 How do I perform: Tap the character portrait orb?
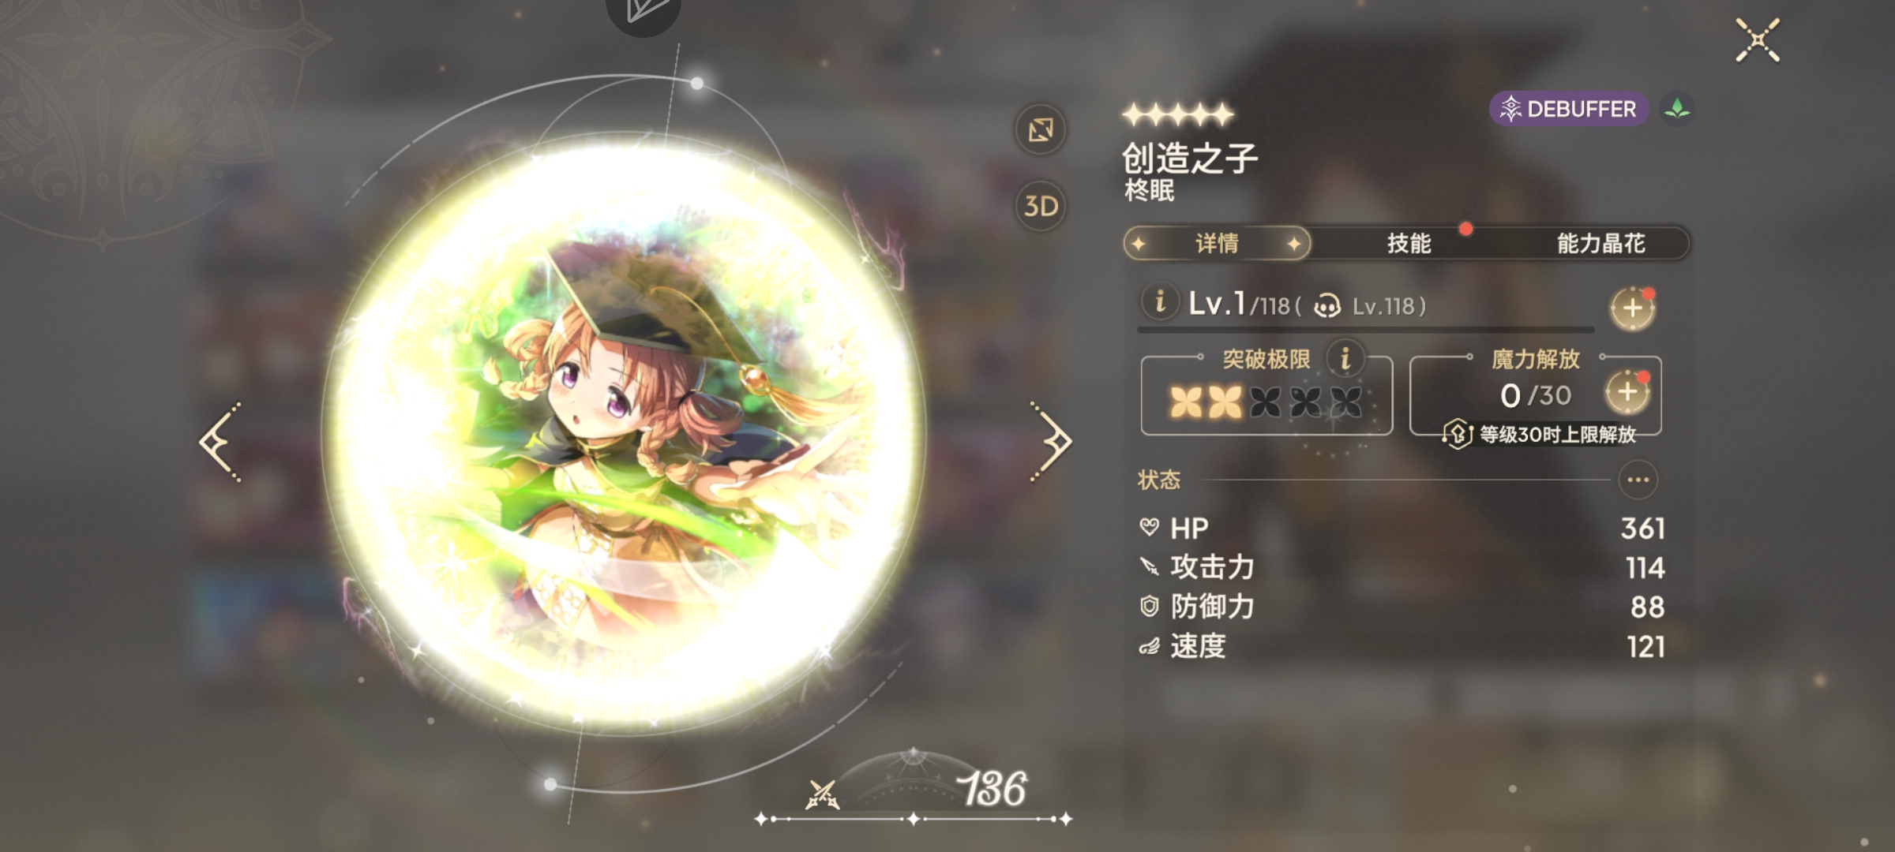(x=624, y=432)
